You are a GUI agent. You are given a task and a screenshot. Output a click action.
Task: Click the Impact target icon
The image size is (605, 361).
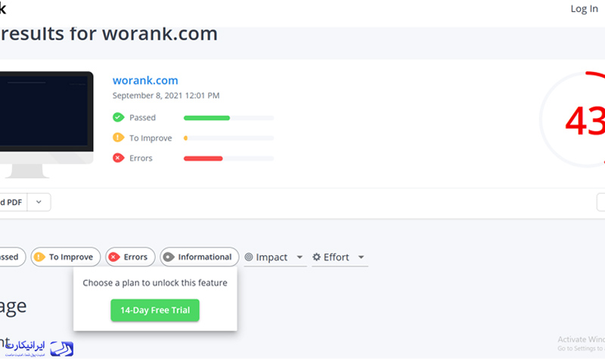(x=249, y=257)
